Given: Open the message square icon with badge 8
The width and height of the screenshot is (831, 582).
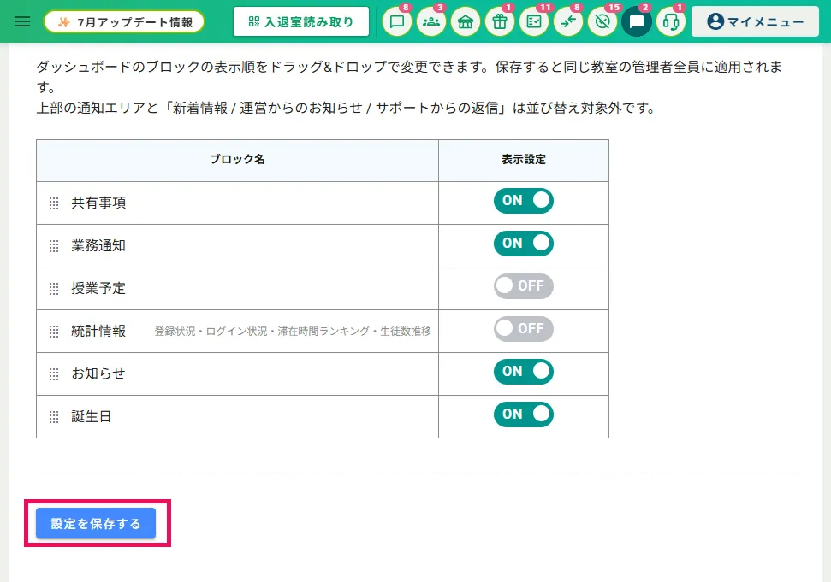Looking at the screenshot, I should click(x=397, y=21).
